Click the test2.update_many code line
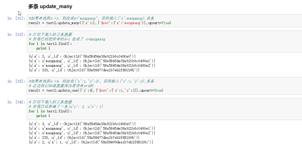The height and width of the screenshot is (152, 302). point(99,23)
